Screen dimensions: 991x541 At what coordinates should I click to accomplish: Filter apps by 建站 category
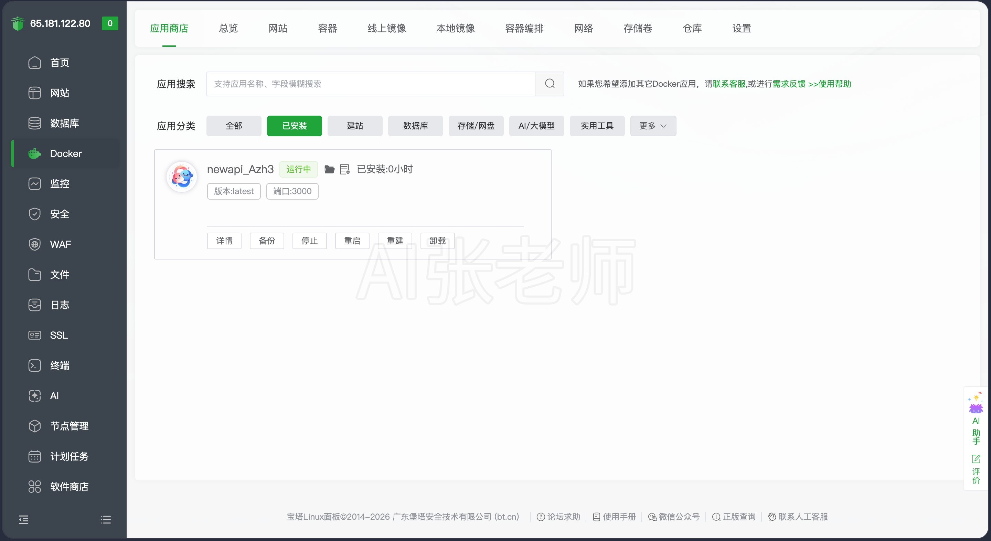tap(355, 126)
